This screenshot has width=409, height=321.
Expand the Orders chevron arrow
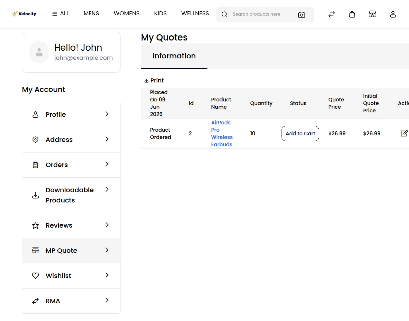(107, 165)
